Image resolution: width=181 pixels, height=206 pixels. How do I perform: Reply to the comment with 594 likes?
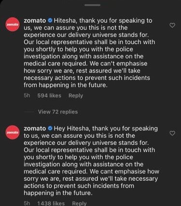coord(76,95)
